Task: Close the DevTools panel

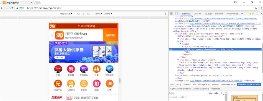Action: tap(262, 14)
